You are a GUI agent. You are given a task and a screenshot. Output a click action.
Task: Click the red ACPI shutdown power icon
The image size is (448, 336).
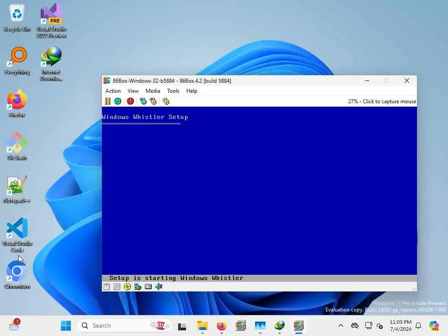click(130, 101)
